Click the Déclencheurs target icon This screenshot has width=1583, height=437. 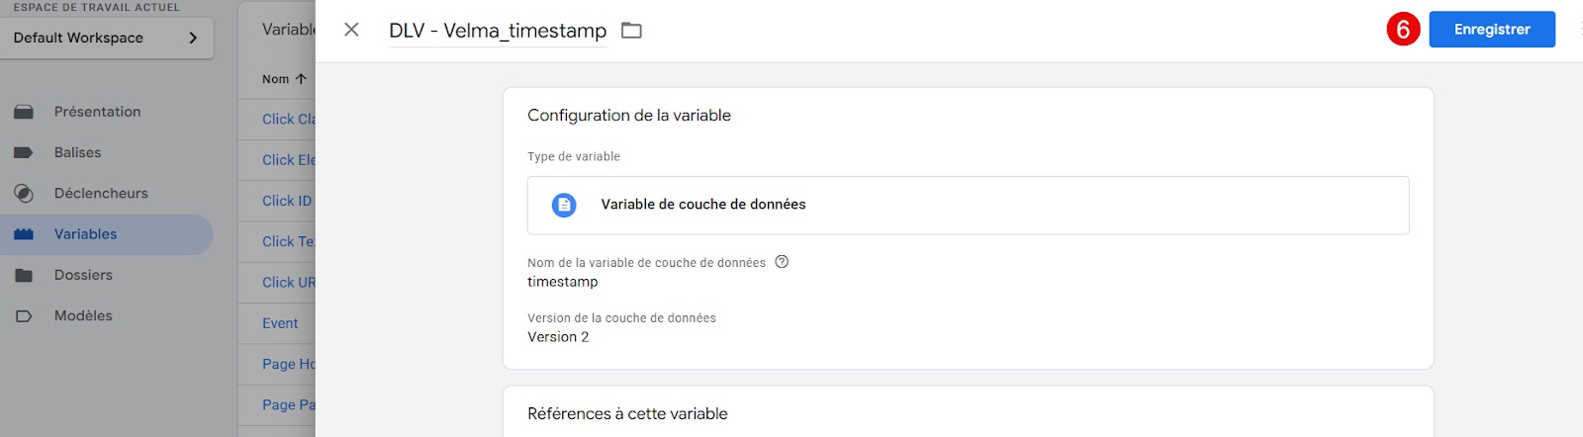[24, 194]
